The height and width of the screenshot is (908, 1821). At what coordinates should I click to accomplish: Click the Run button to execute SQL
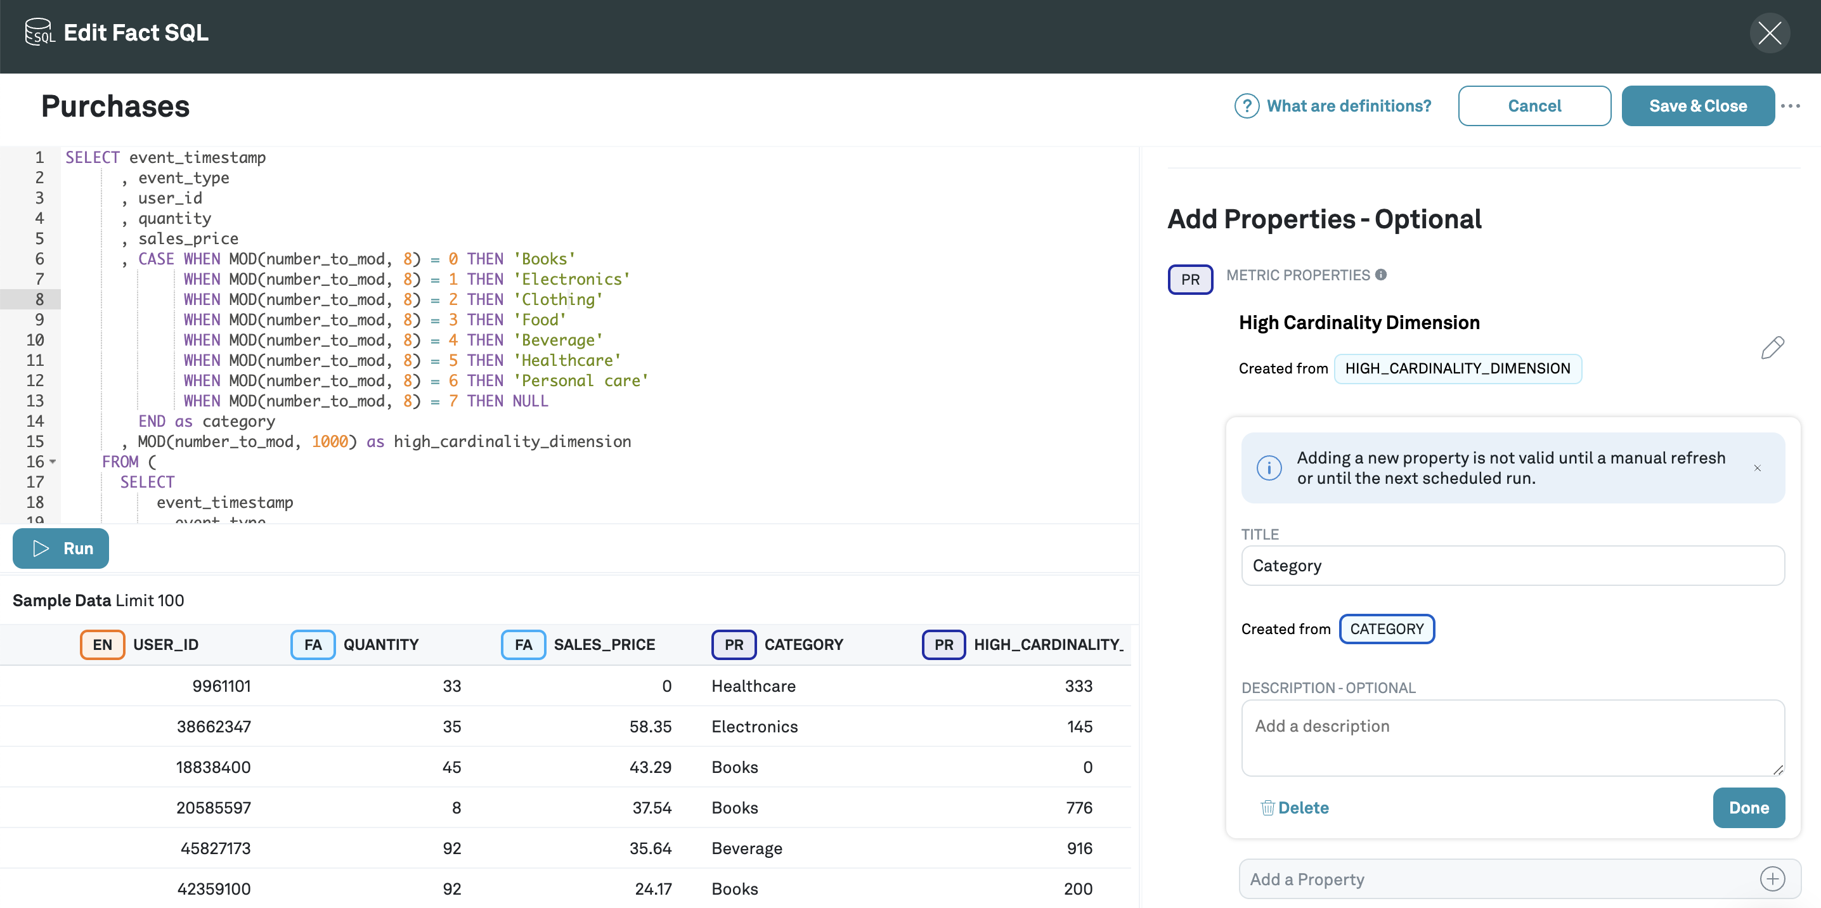[x=60, y=547]
